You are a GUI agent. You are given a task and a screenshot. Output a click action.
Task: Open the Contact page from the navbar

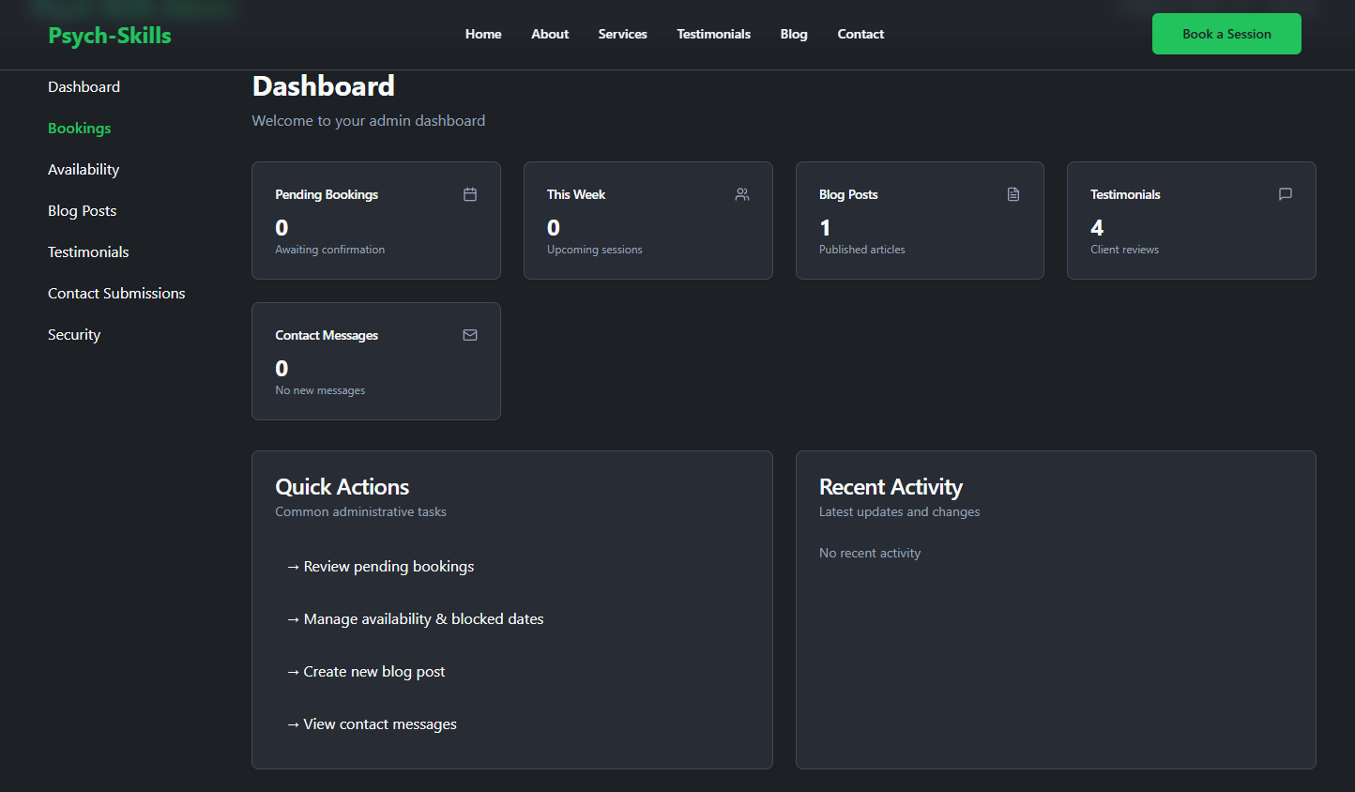click(860, 34)
